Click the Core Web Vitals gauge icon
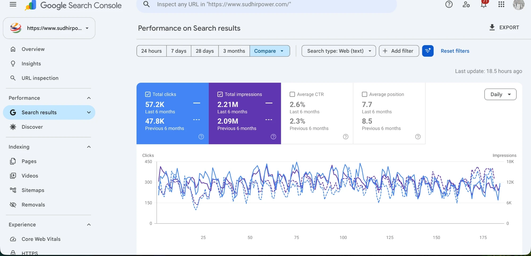The image size is (531, 256). [13, 239]
